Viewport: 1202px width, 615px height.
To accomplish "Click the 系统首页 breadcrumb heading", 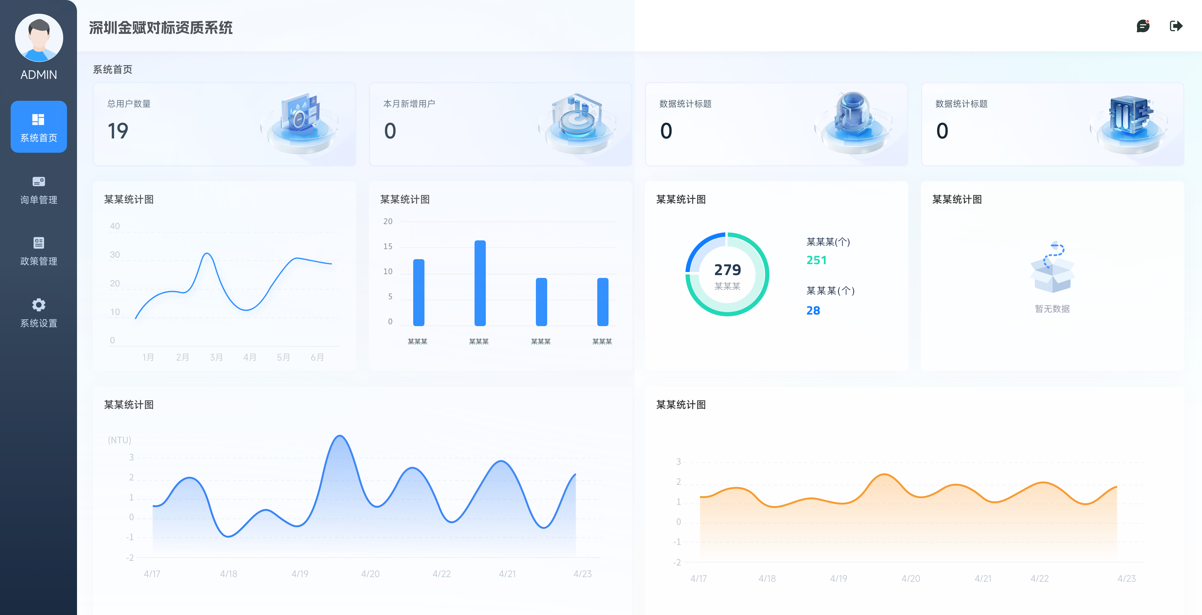I will tap(112, 69).
